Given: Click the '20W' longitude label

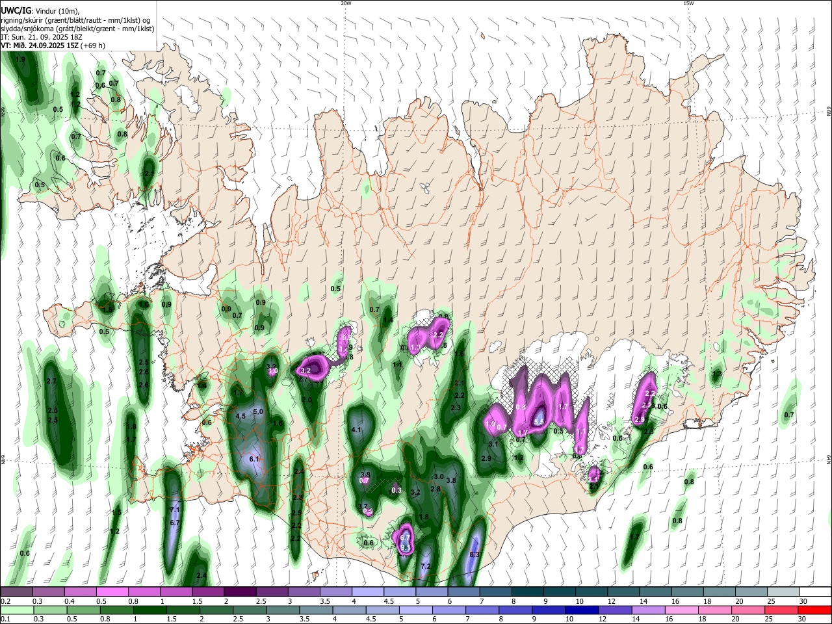Looking at the screenshot, I should 346,3.
